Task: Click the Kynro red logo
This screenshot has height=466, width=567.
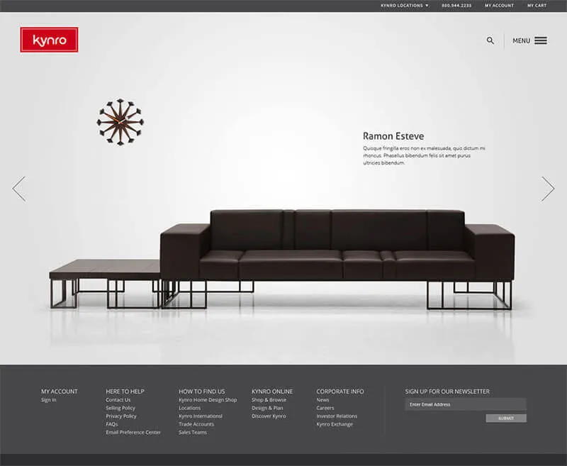Action: [49, 40]
